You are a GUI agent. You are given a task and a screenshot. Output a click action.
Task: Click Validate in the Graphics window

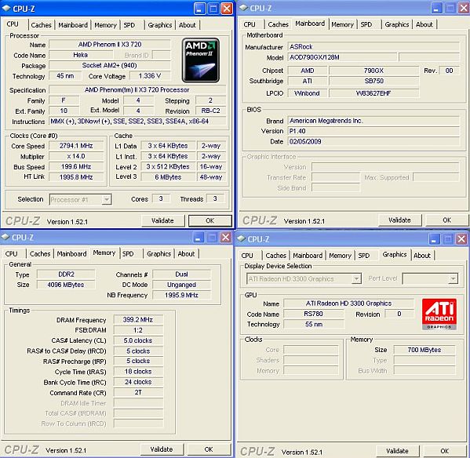pos(398,451)
